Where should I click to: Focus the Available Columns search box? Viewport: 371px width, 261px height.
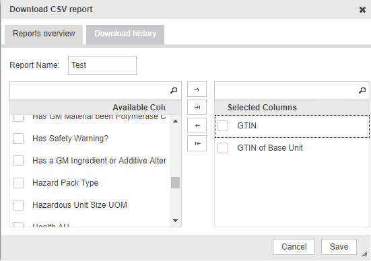click(96, 91)
